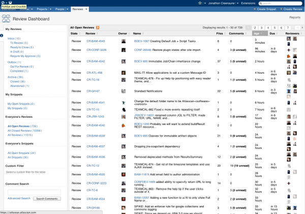Image resolution: width=305 pixels, height=214 pixels.
Task: Open issue link JRADEV-14831
Action: coord(144,115)
